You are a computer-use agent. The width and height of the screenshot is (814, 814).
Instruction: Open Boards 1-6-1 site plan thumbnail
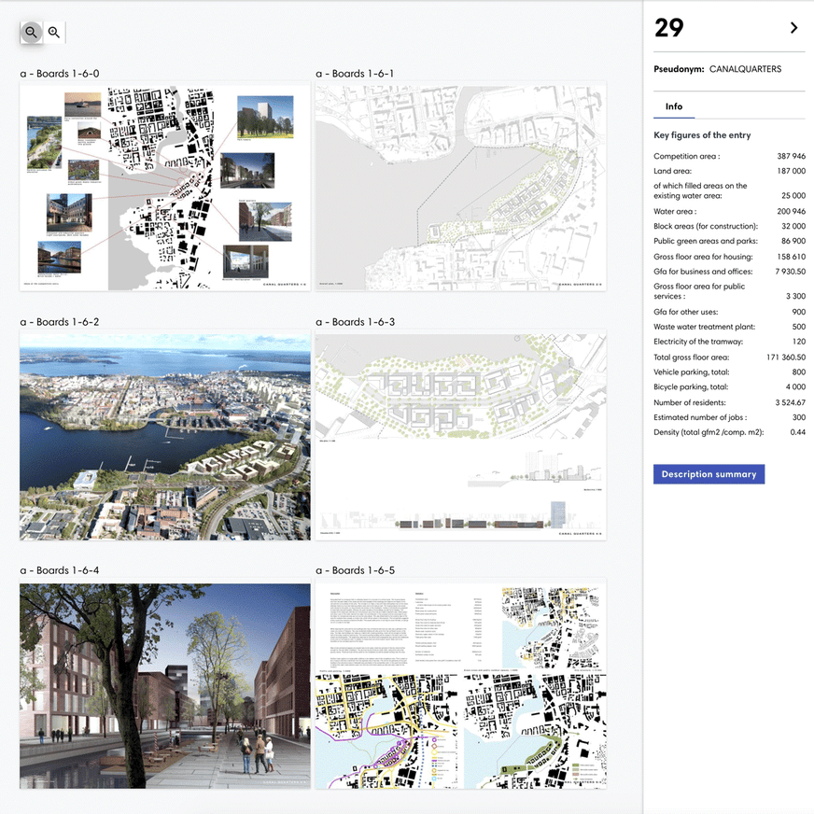[x=461, y=188]
